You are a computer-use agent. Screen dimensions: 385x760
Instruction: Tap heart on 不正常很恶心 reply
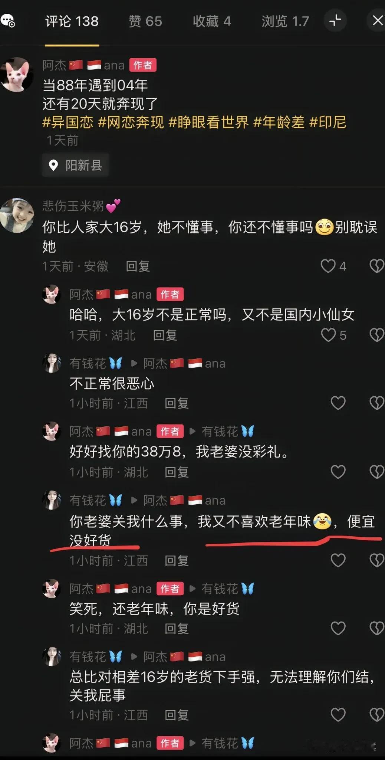click(x=338, y=403)
